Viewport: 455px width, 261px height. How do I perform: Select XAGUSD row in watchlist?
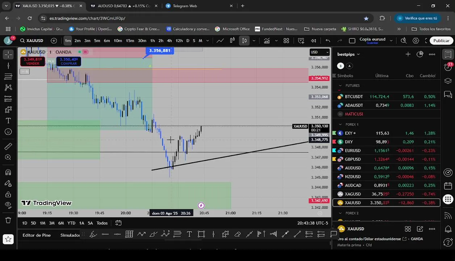(x=387, y=194)
